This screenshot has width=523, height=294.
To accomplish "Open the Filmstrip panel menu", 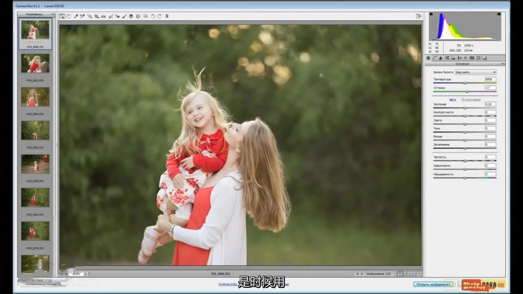I will tap(53, 14).
